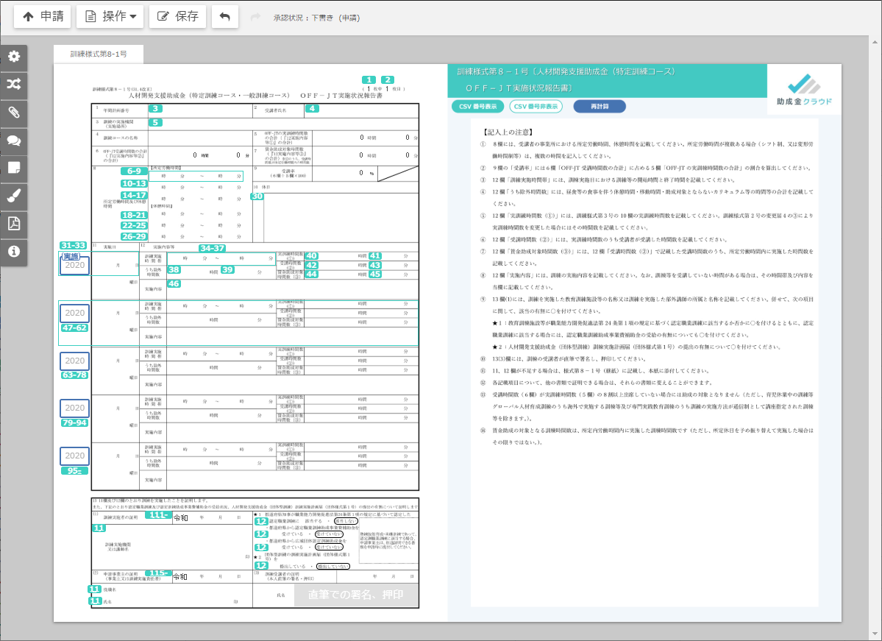
Task: Toggle CSV 番号非表示 to hide numbers
Action: pyautogui.click(x=536, y=107)
